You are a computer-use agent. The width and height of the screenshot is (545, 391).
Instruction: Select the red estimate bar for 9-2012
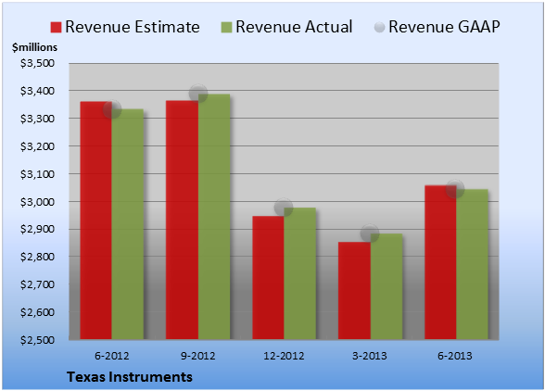coord(182,220)
